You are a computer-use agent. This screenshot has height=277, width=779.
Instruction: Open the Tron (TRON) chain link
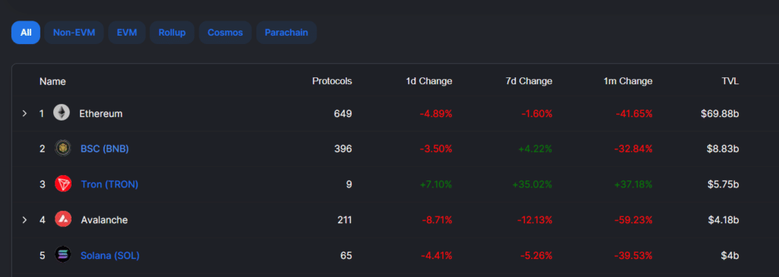[x=110, y=184]
